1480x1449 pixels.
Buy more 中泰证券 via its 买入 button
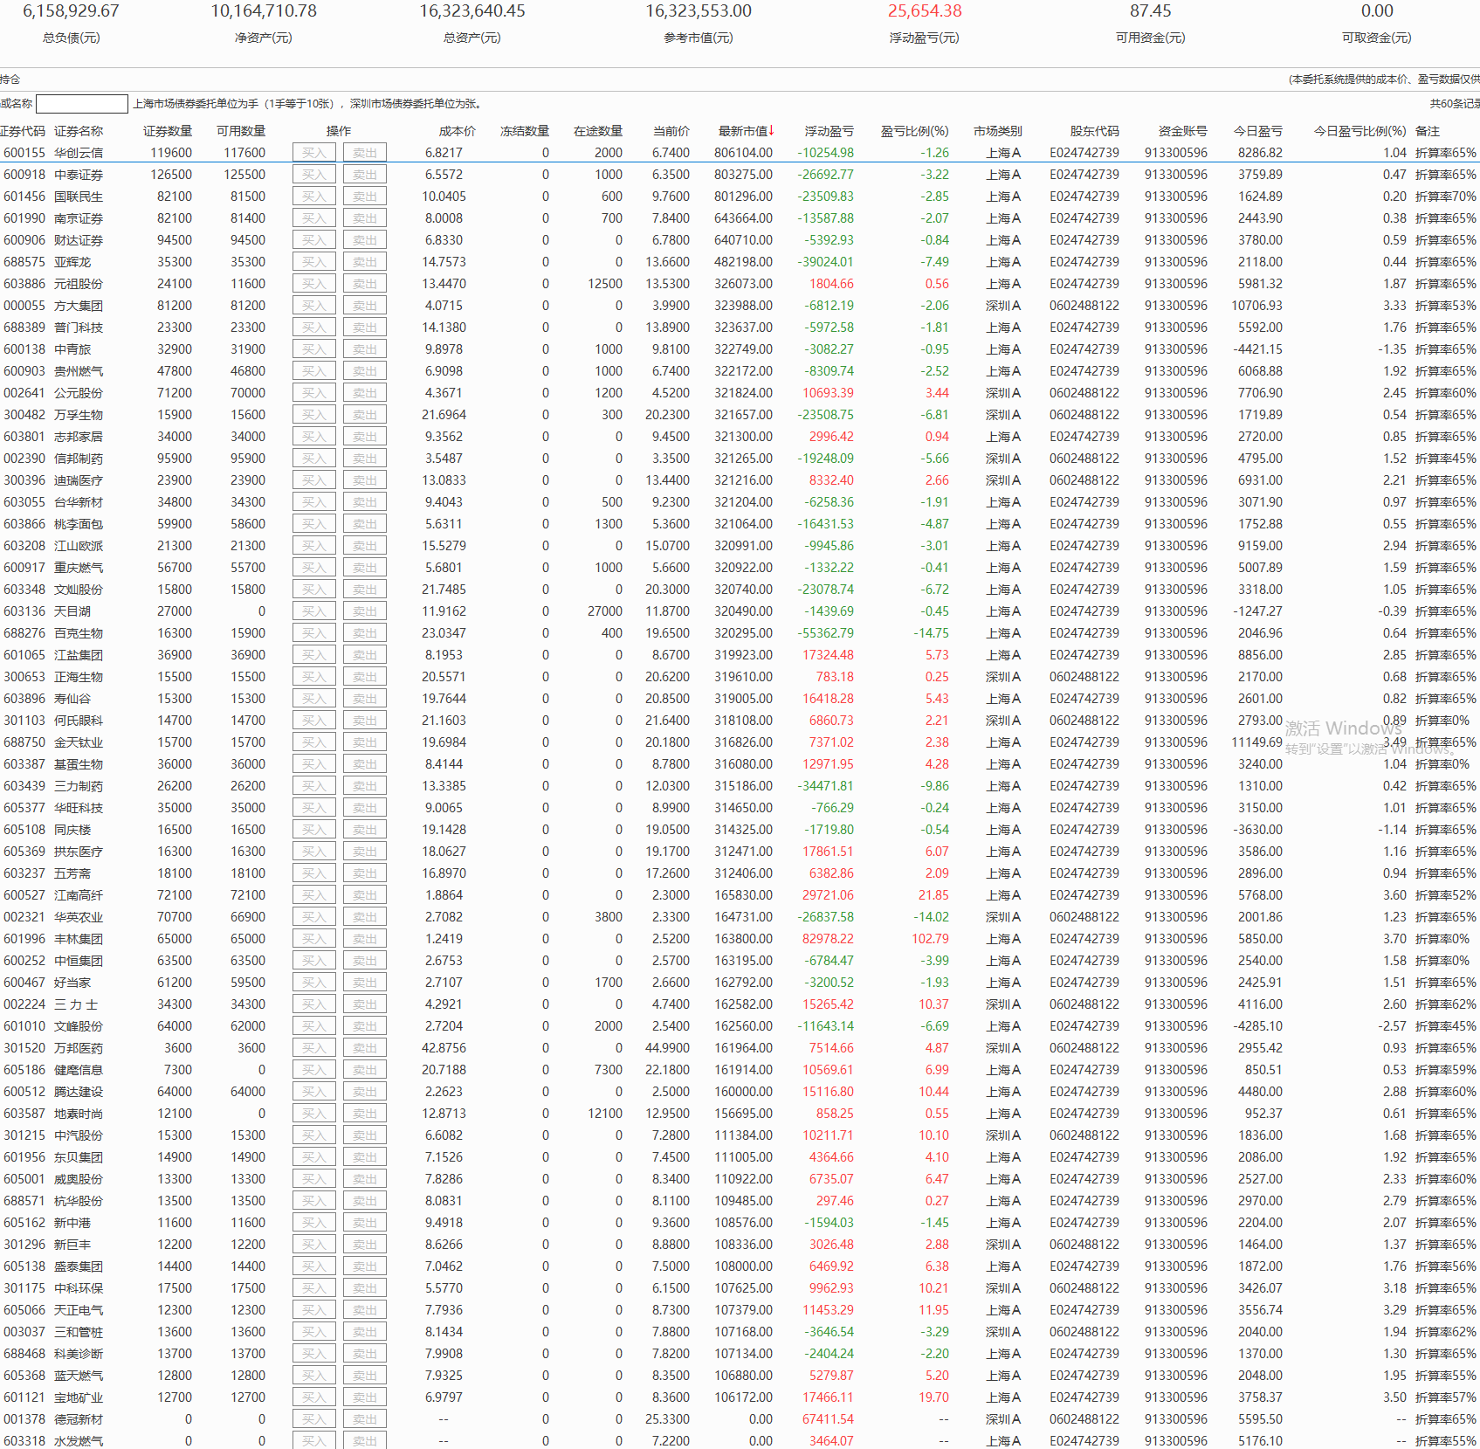coord(313,175)
